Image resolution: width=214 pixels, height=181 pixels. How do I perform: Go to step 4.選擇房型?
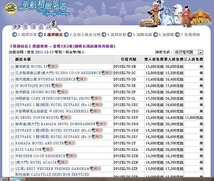click(x=116, y=34)
